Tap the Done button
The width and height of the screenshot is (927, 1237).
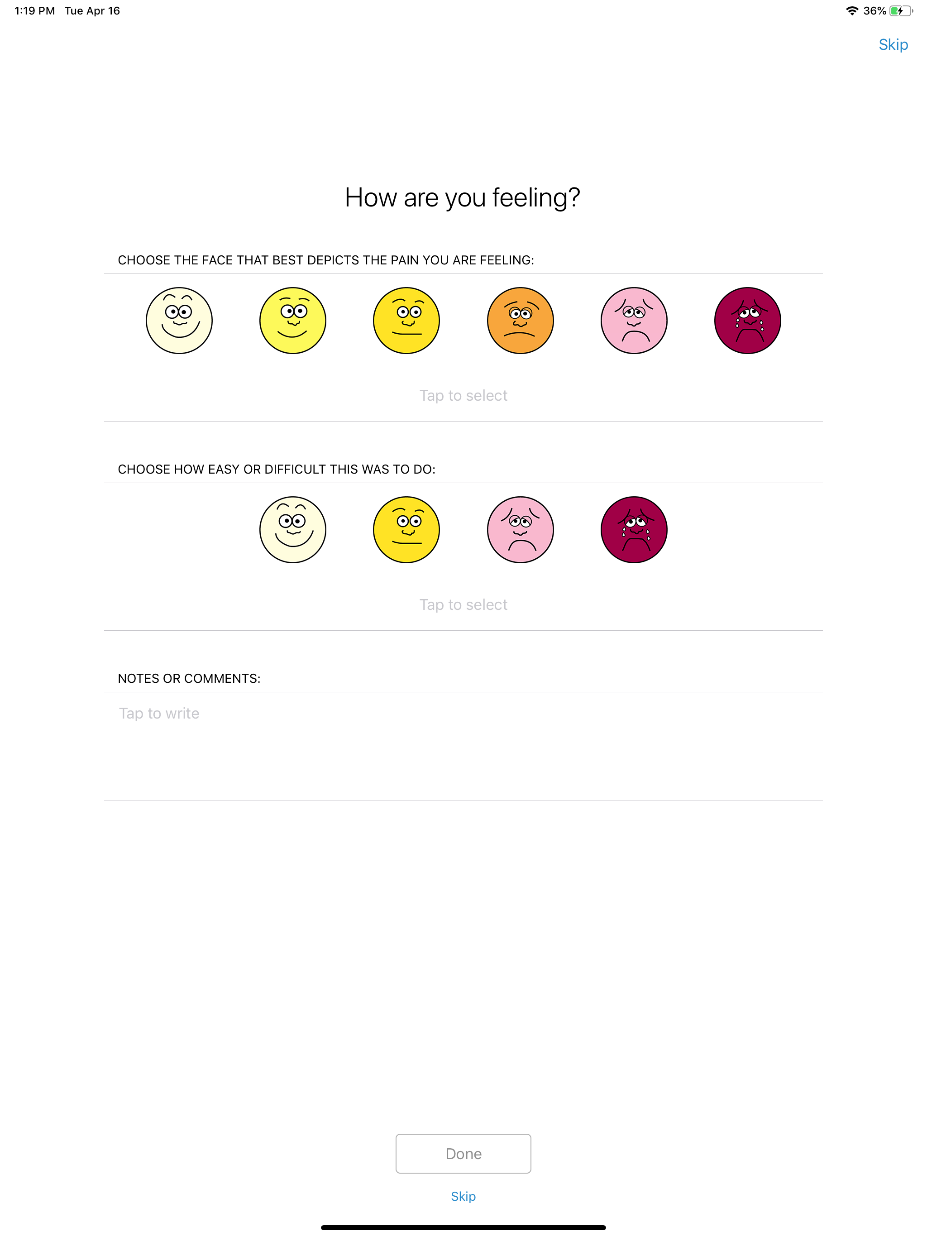(463, 1153)
